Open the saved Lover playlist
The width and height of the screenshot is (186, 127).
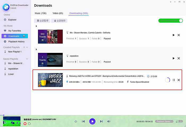pyautogui.click(x=11, y=74)
